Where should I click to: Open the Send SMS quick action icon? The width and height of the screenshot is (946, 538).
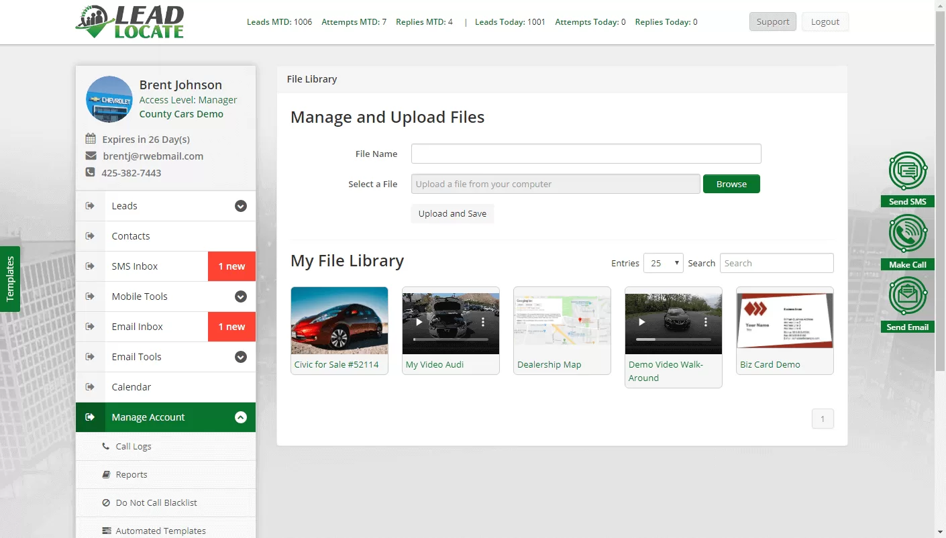click(x=908, y=171)
